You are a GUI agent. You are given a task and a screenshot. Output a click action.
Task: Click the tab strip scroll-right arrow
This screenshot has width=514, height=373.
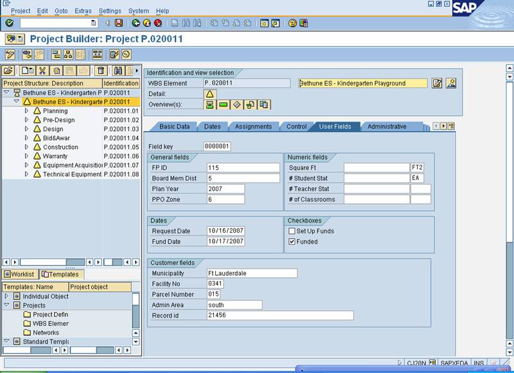coord(443,126)
